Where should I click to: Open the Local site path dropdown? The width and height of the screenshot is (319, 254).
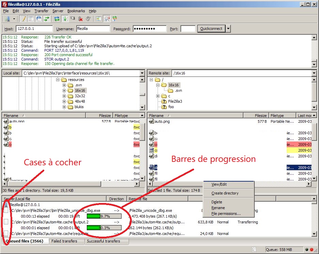point(142,73)
